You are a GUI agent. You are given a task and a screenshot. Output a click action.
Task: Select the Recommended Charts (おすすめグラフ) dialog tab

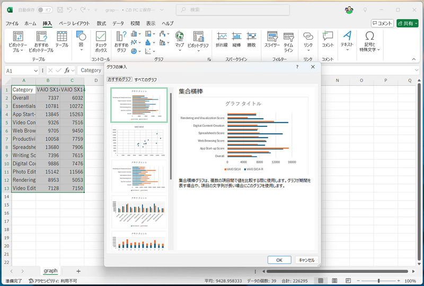point(119,79)
